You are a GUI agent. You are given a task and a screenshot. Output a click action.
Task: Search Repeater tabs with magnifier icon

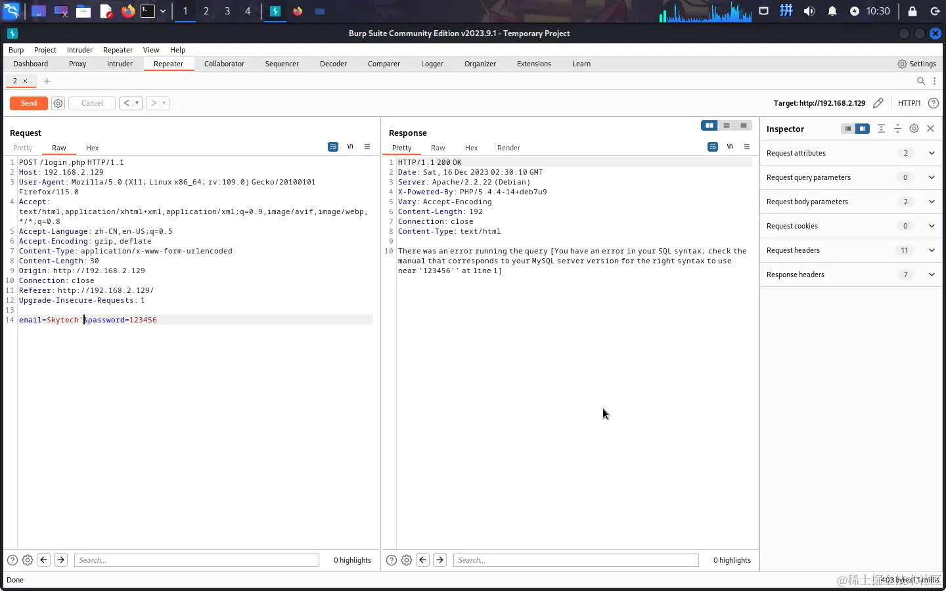click(x=921, y=81)
